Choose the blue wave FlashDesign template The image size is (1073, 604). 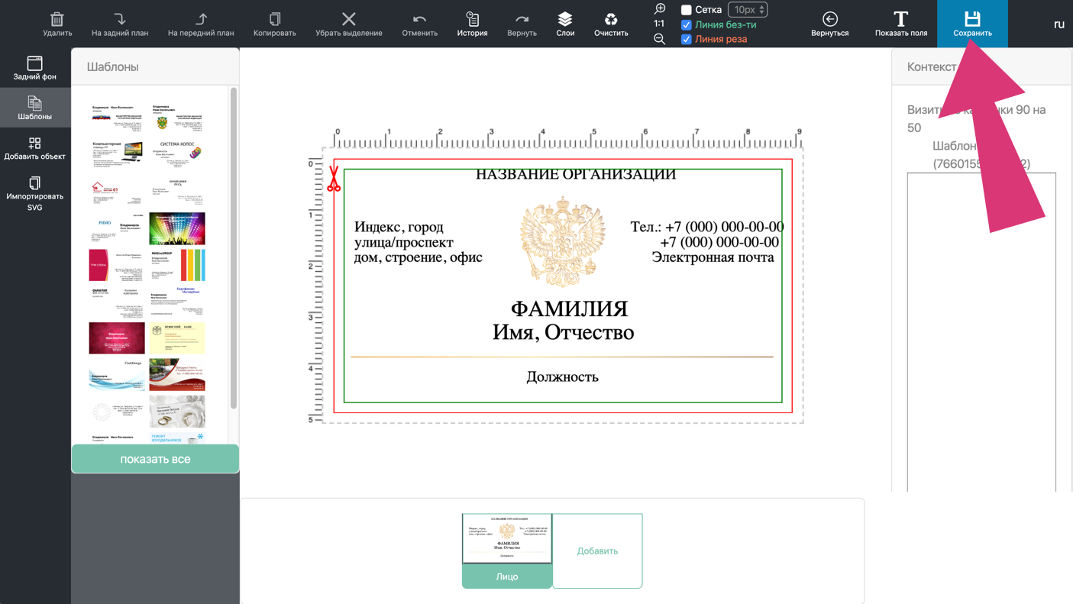coord(116,375)
